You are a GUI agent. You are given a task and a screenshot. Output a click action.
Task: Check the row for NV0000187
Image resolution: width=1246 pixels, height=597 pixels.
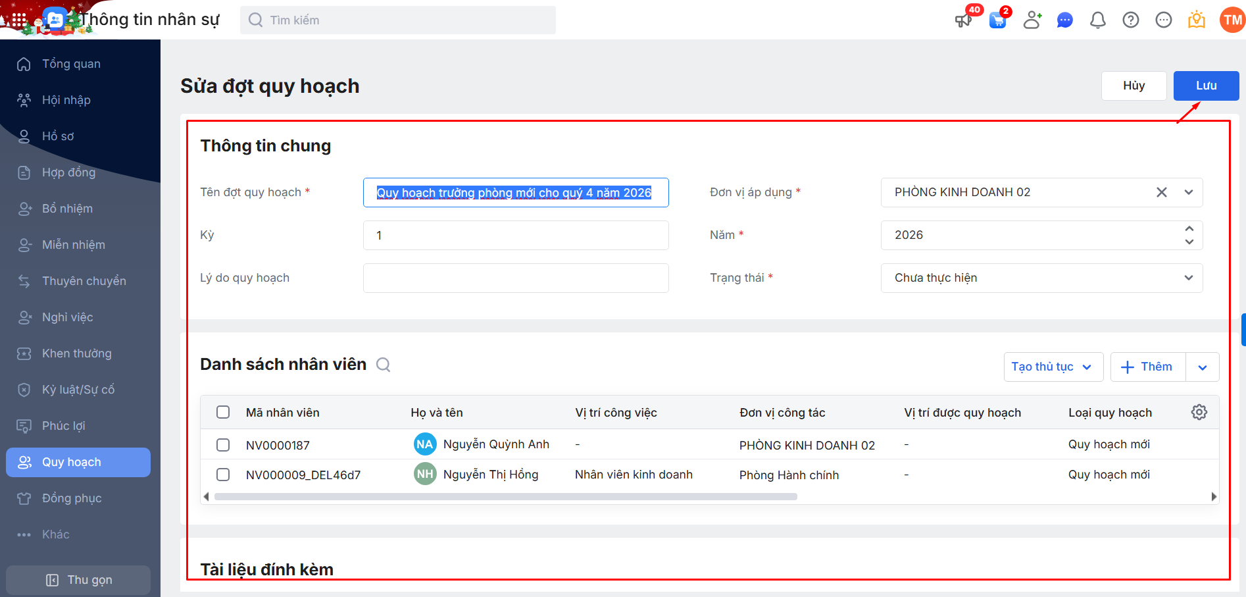pos(223,445)
